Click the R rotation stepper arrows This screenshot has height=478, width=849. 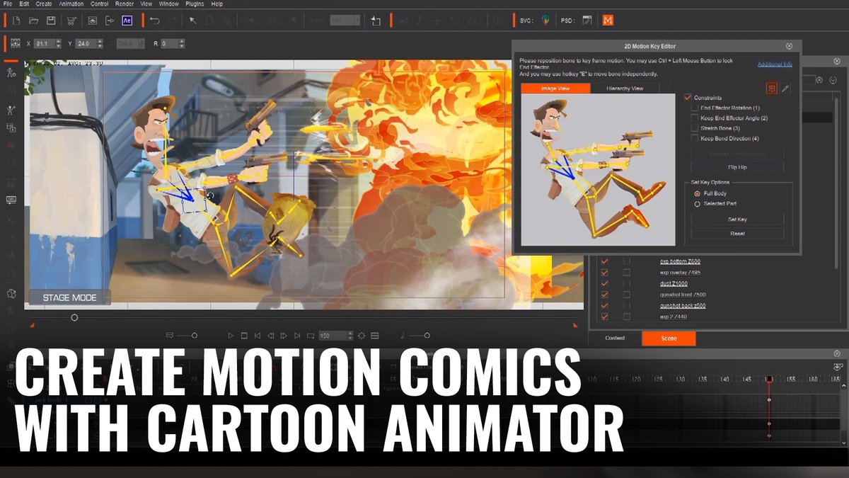click(182, 44)
